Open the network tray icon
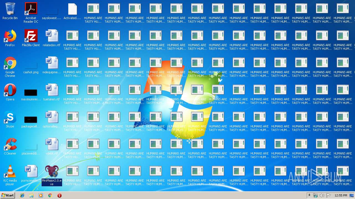The width and height of the screenshot is (355, 199). pos(315,195)
